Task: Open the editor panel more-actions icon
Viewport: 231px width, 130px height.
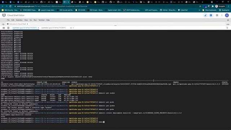Action: click(228, 24)
